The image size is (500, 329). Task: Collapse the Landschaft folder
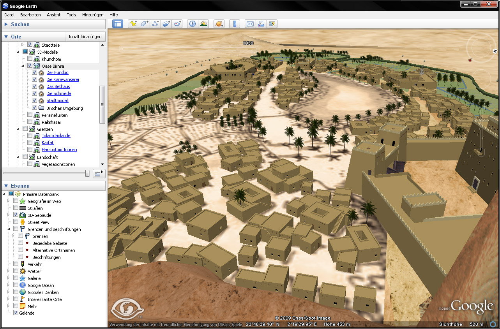pos(18,157)
